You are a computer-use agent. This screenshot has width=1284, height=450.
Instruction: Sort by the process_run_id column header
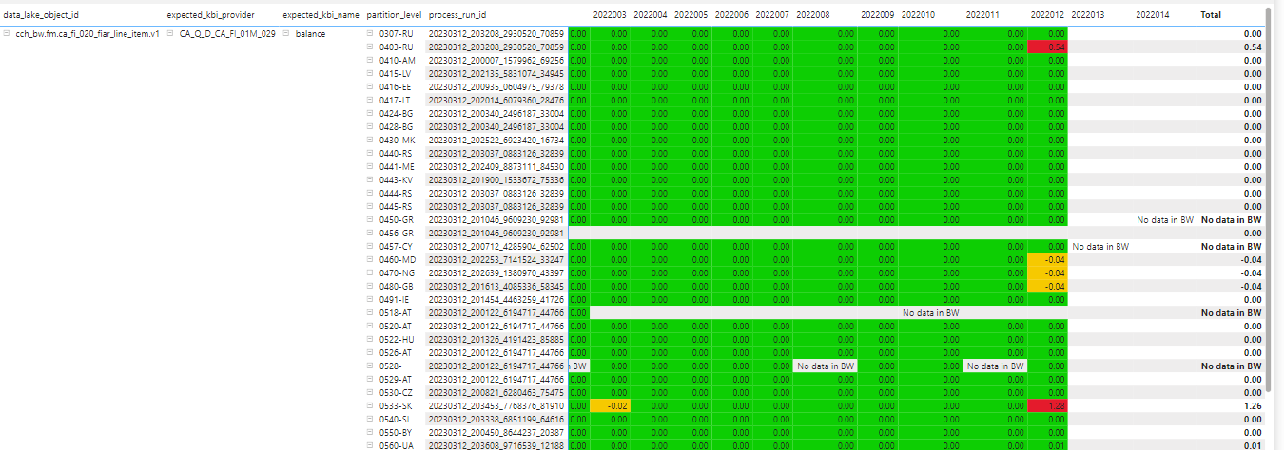[457, 16]
